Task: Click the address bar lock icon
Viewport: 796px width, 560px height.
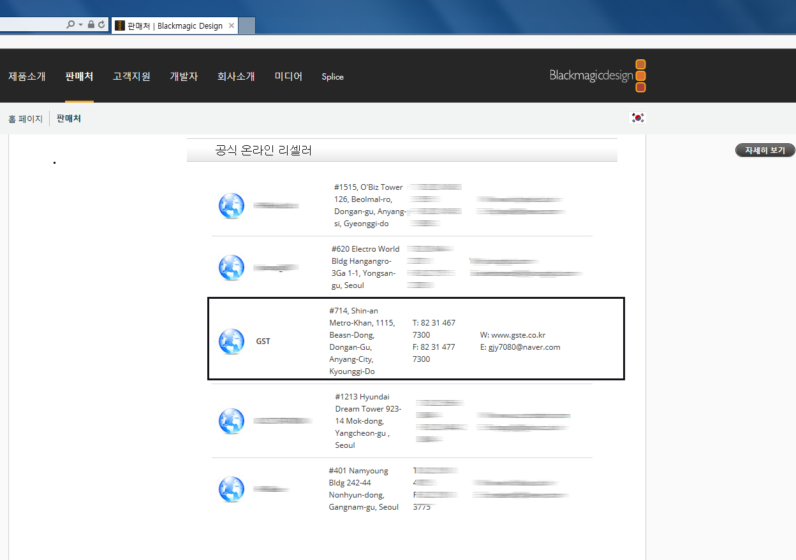Action: click(x=91, y=25)
